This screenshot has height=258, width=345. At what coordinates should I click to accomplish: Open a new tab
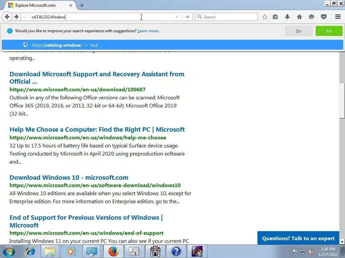[x=82, y=5]
